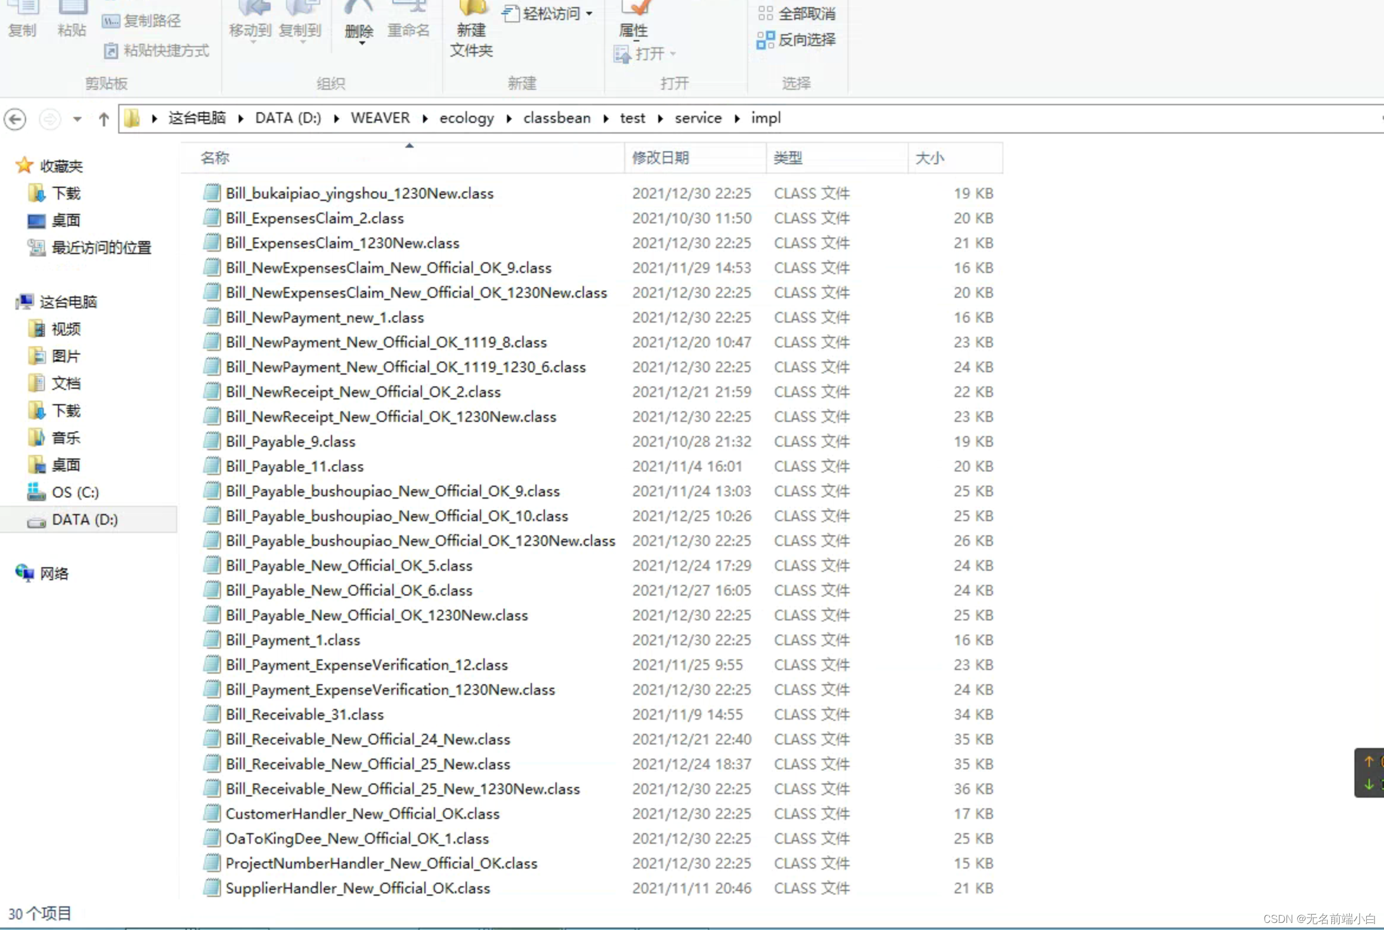The image size is (1384, 930).
Task: Click the Invert selection icon
Action: point(765,40)
